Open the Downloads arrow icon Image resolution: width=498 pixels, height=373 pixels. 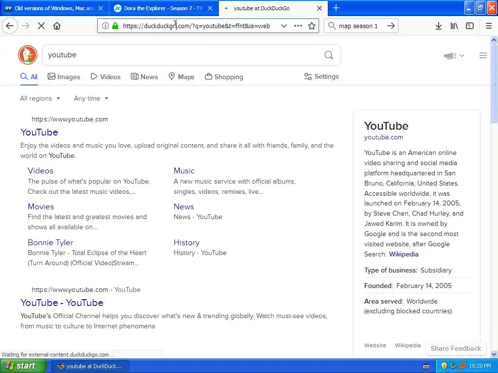tap(439, 26)
